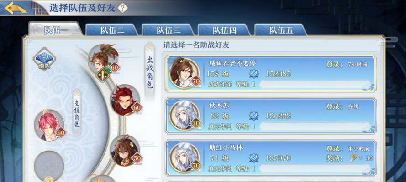Click the 出战角色 vertical label banner
The image size is (406, 182).
tap(150, 70)
